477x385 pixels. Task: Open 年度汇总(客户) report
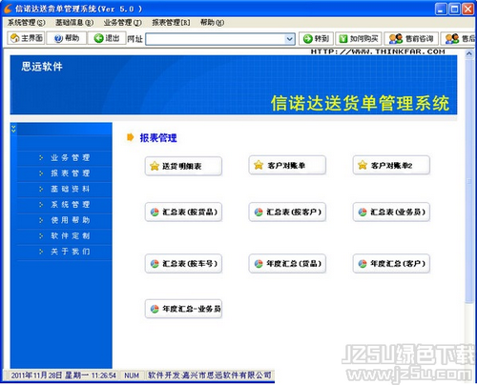(x=391, y=263)
